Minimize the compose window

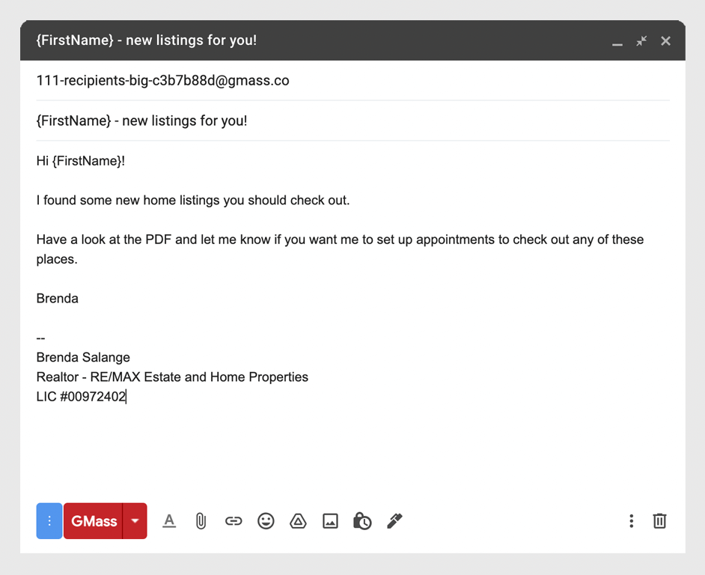tap(617, 41)
